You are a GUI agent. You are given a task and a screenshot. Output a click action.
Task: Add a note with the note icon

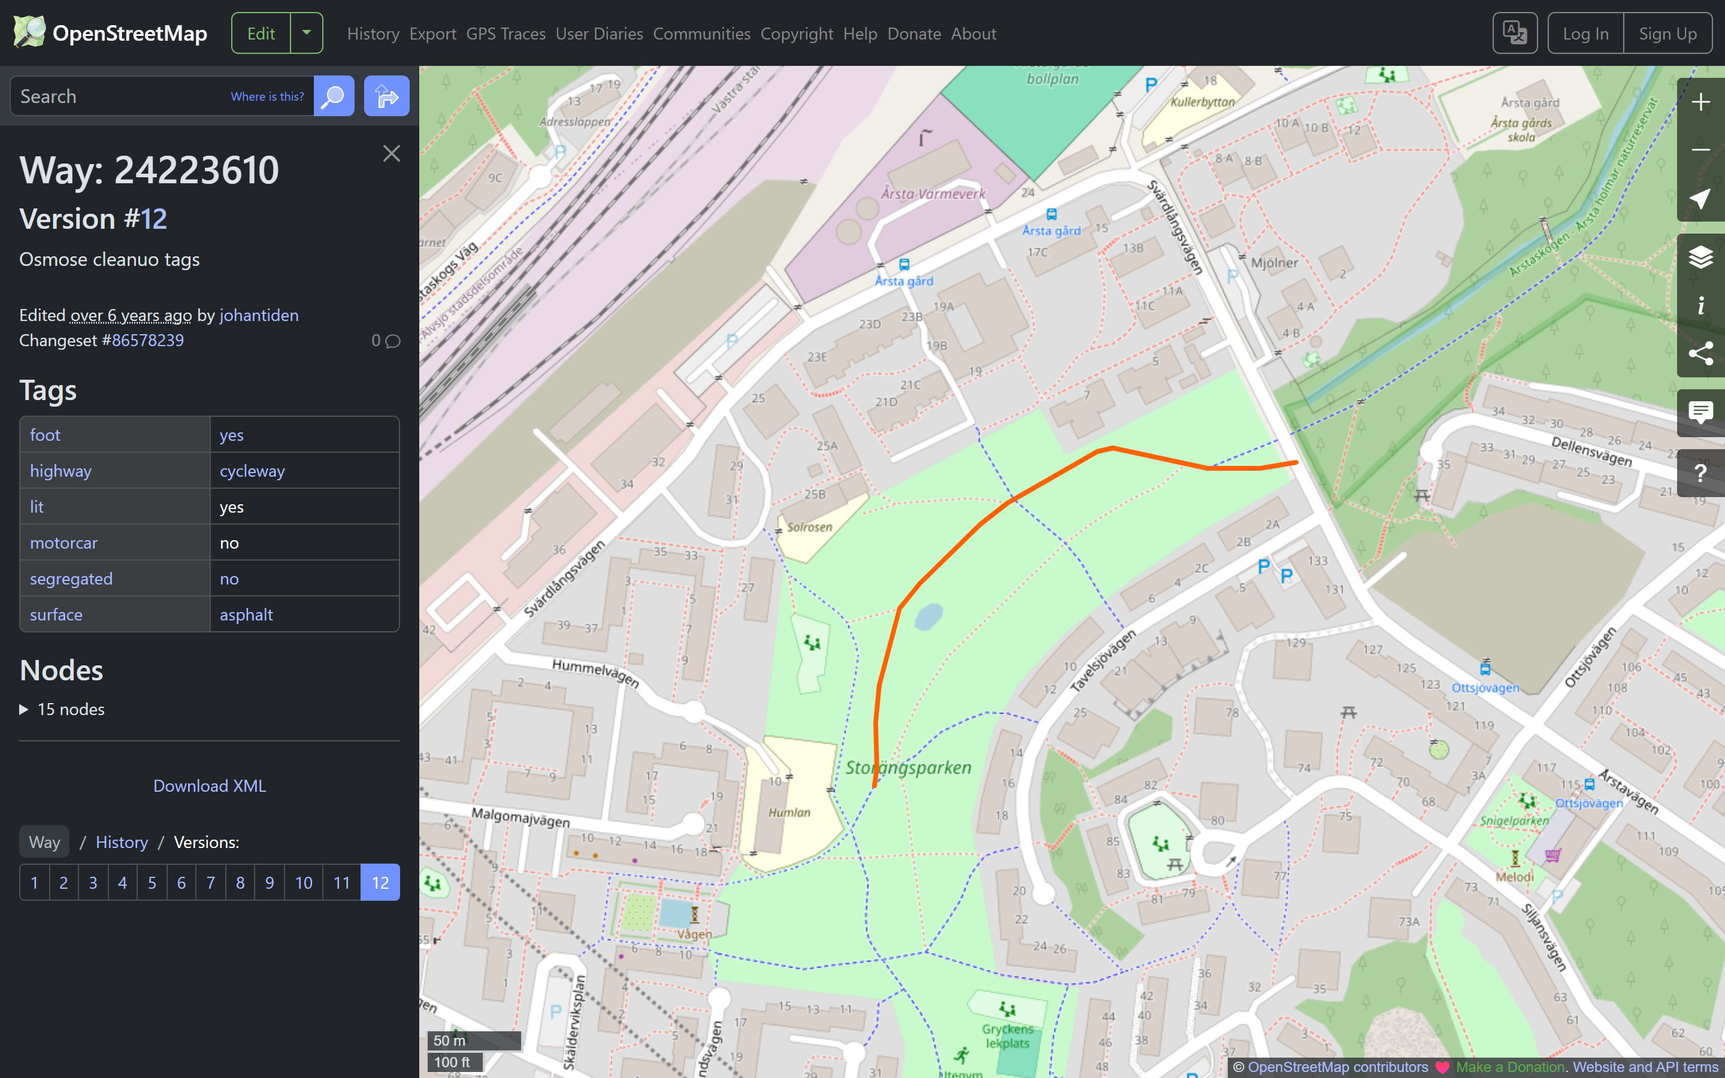tap(1701, 413)
